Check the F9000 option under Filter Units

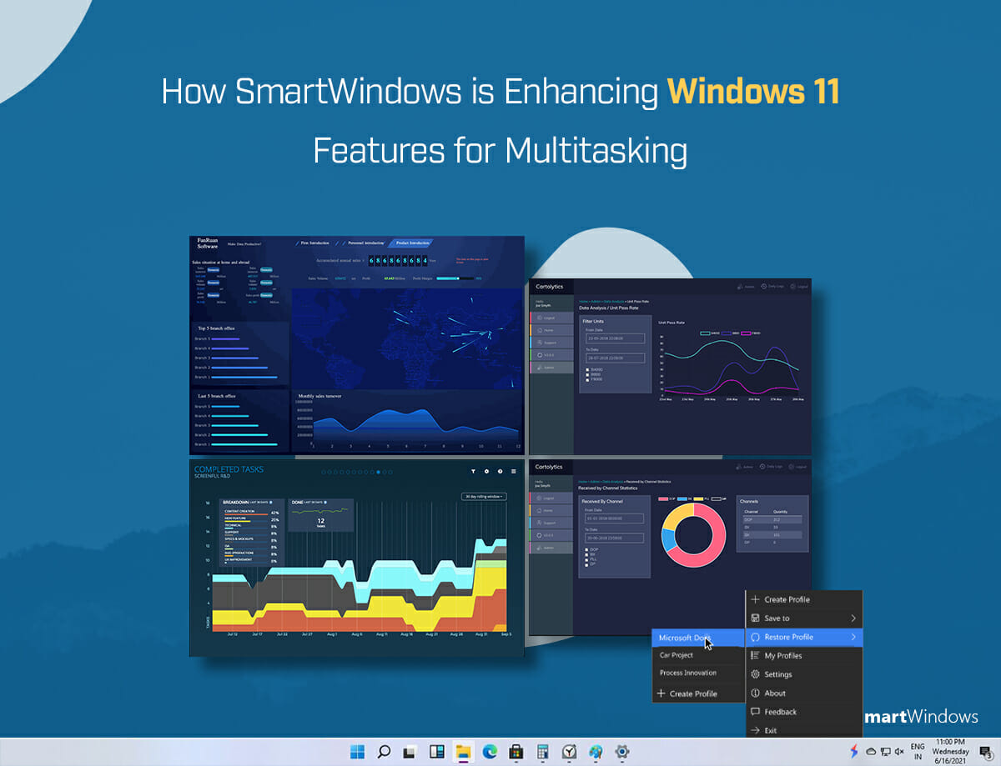[x=587, y=378]
